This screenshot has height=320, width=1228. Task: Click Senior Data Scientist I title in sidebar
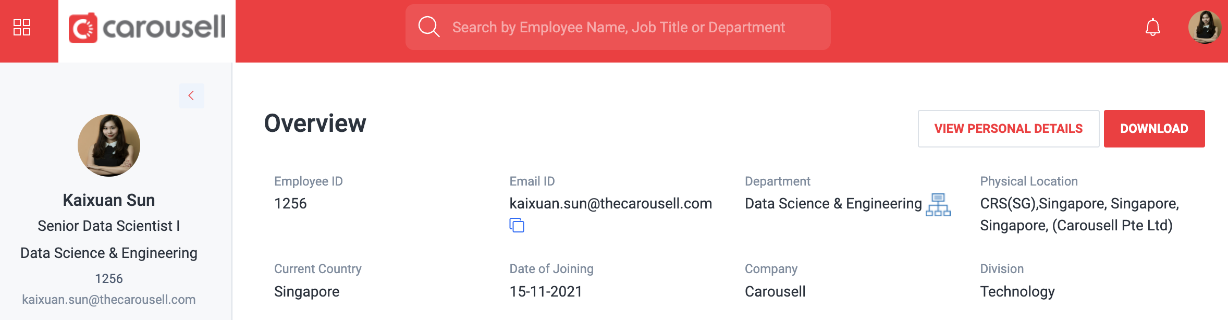pyautogui.click(x=109, y=226)
